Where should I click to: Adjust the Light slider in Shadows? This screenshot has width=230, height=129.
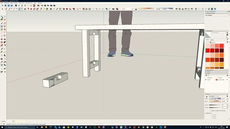tap(215, 105)
